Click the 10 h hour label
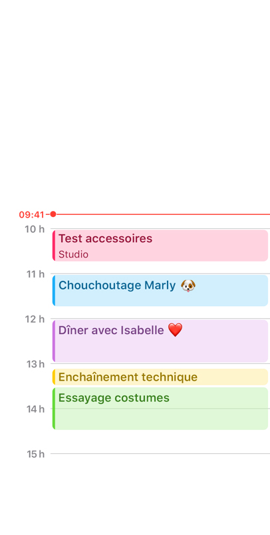 (35, 229)
